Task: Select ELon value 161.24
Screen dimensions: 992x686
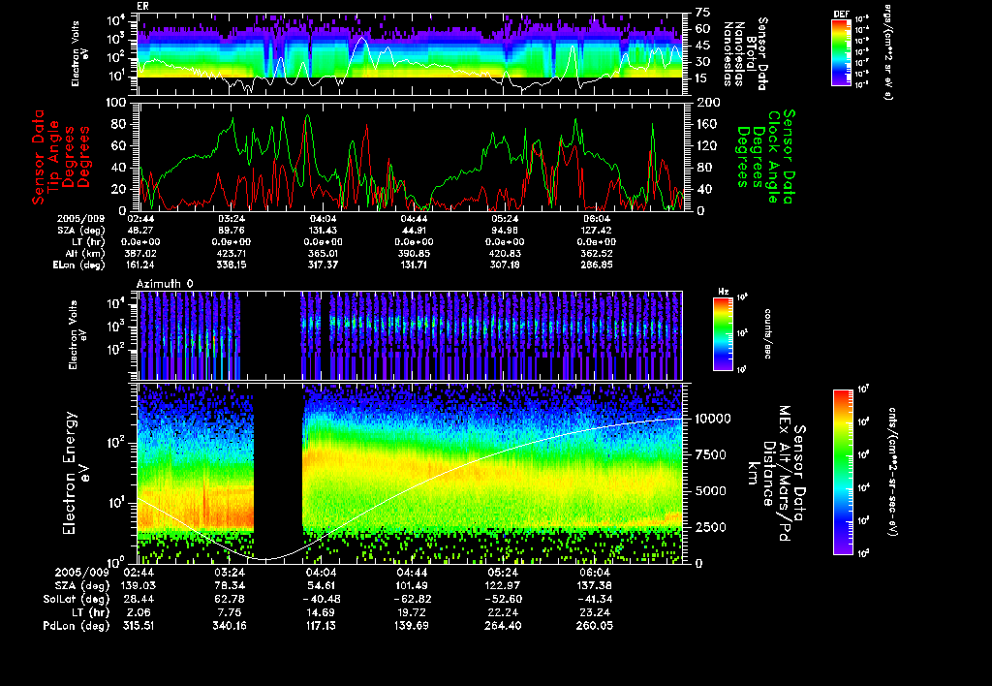Action: point(140,265)
